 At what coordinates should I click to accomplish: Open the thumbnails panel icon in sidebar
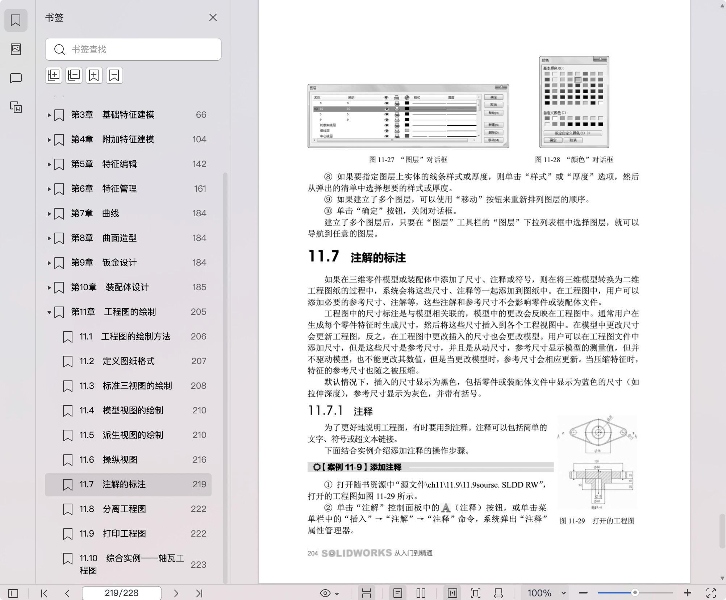(16, 49)
